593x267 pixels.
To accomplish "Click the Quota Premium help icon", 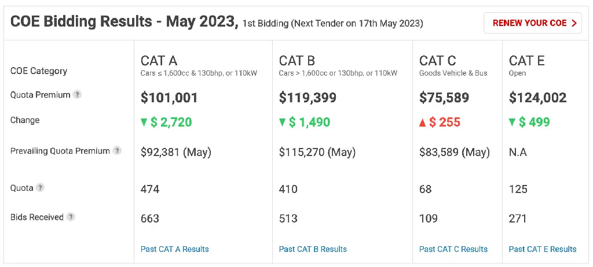I will [77, 95].
